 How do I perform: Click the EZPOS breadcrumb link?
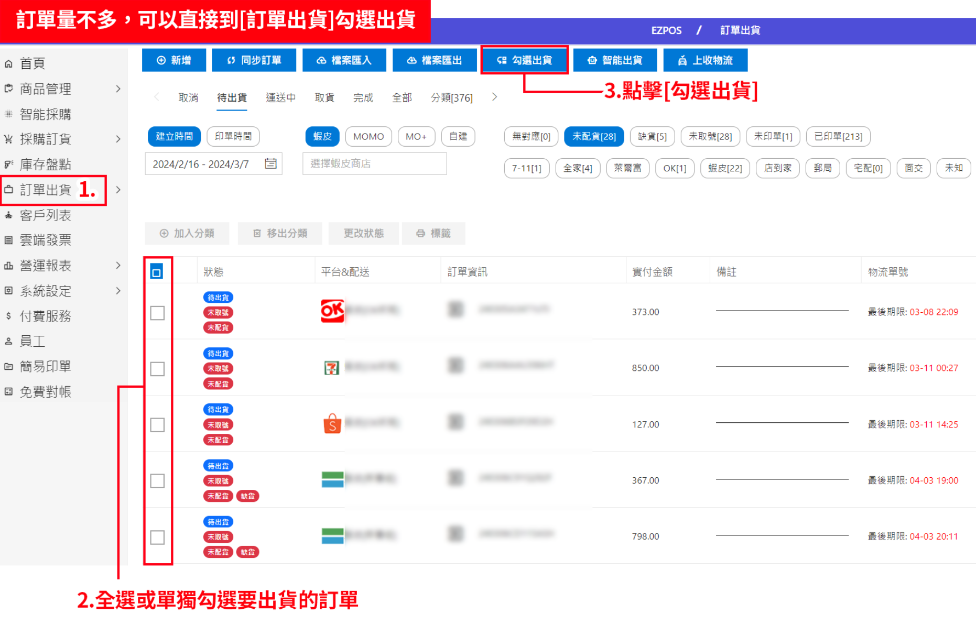666,30
